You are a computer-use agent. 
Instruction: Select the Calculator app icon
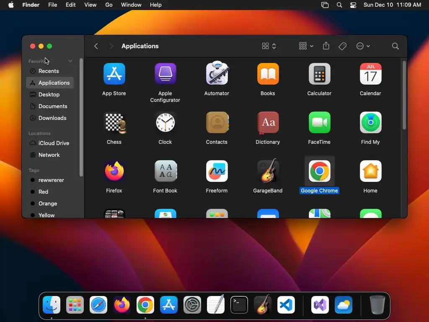(x=319, y=74)
